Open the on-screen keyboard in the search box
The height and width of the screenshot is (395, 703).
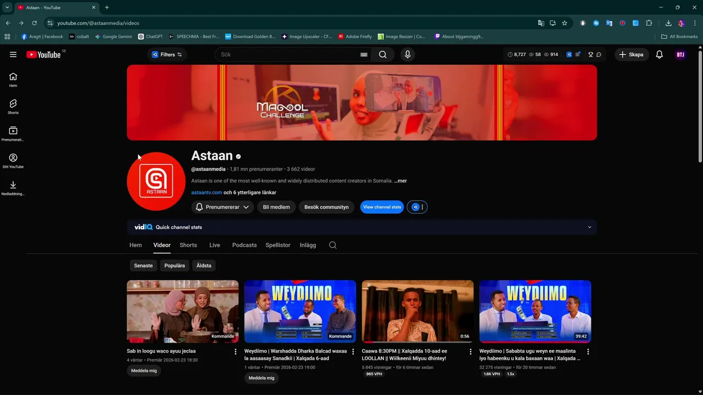click(364, 54)
